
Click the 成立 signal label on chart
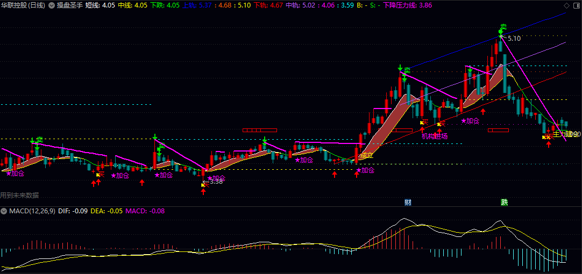367,156
